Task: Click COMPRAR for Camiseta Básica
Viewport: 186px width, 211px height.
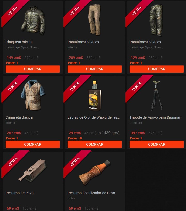Action: pos(33,144)
